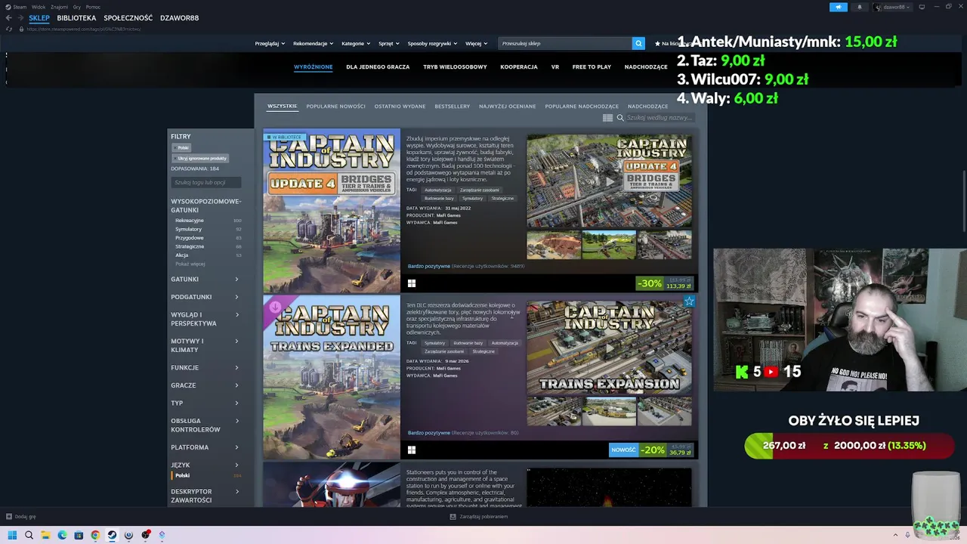967x544 pixels.
Task: Expand the PLATFORMA filter section
Action: pos(205,447)
